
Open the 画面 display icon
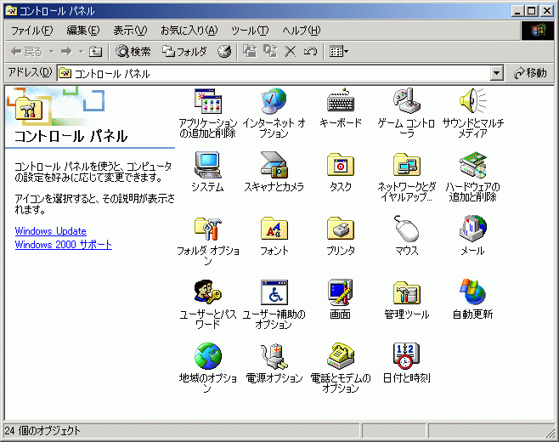[341, 292]
